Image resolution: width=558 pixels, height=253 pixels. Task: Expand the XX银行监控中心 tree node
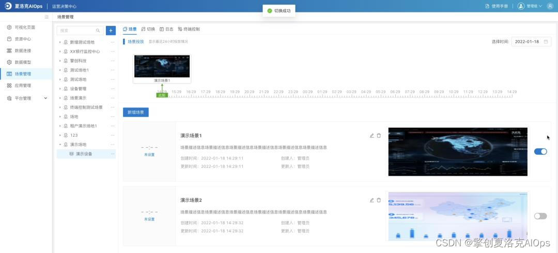click(60, 52)
